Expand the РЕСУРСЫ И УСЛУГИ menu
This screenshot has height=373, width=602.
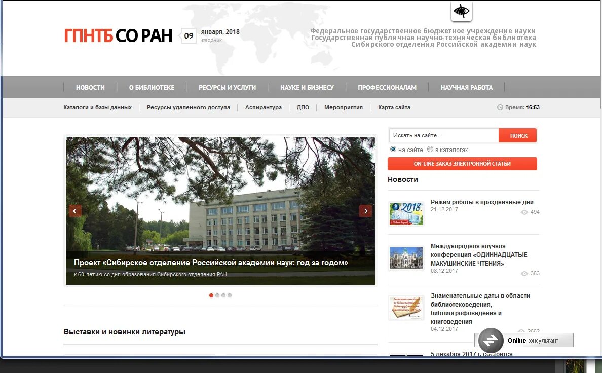[x=228, y=87]
